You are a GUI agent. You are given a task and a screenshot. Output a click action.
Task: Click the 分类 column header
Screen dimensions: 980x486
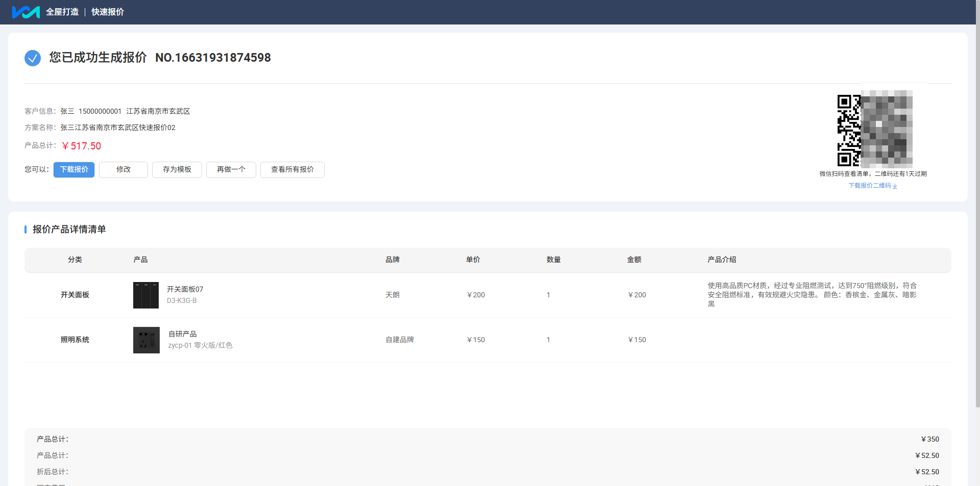pyautogui.click(x=75, y=260)
